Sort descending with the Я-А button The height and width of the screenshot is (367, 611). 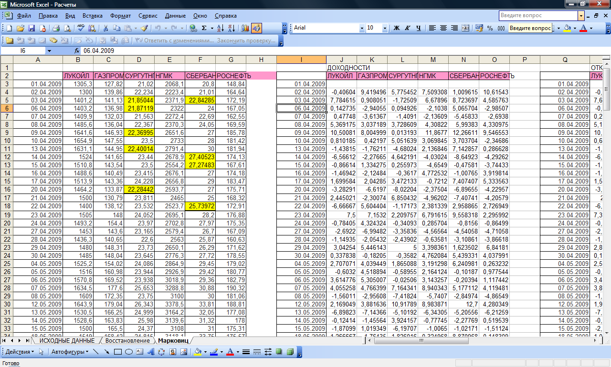[232, 28]
